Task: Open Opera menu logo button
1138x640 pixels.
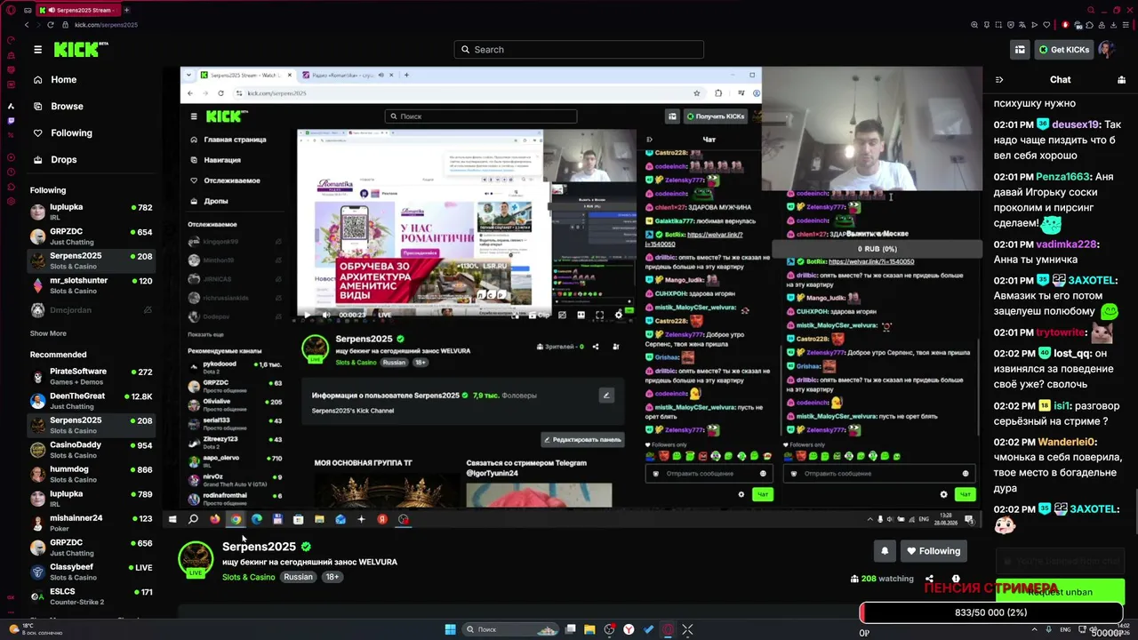Action: [11, 10]
